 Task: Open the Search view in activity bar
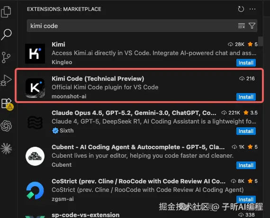(6, 35)
